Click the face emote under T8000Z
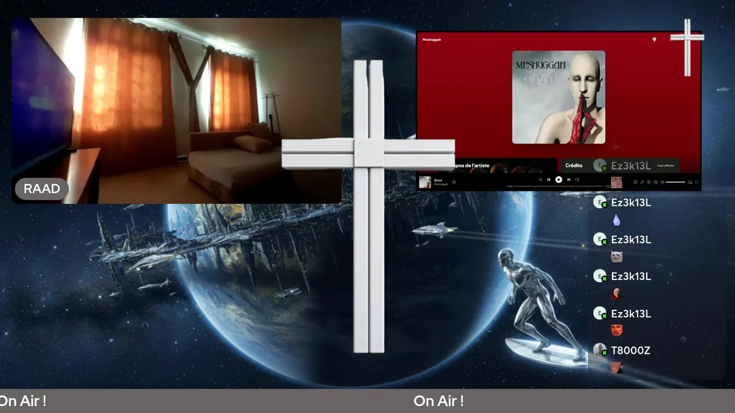Image resolution: width=735 pixels, height=413 pixels. click(617, 368)
